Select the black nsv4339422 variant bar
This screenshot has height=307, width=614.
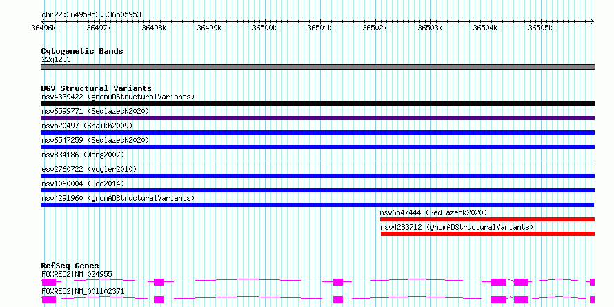click(317, 103)
